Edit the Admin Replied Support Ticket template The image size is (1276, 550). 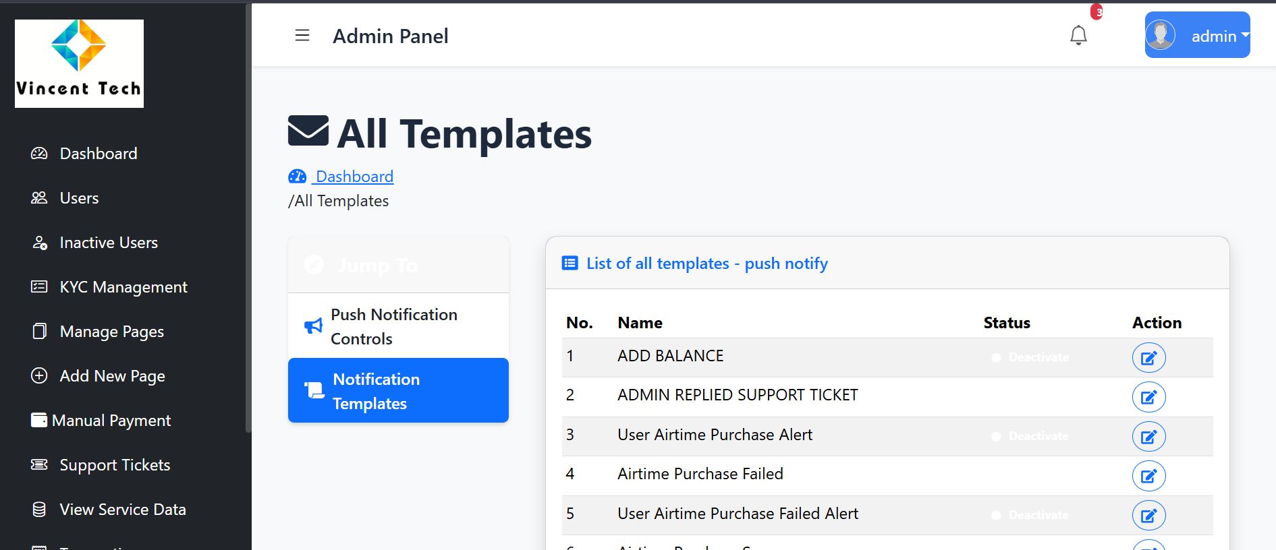[x=1148, y=397]
